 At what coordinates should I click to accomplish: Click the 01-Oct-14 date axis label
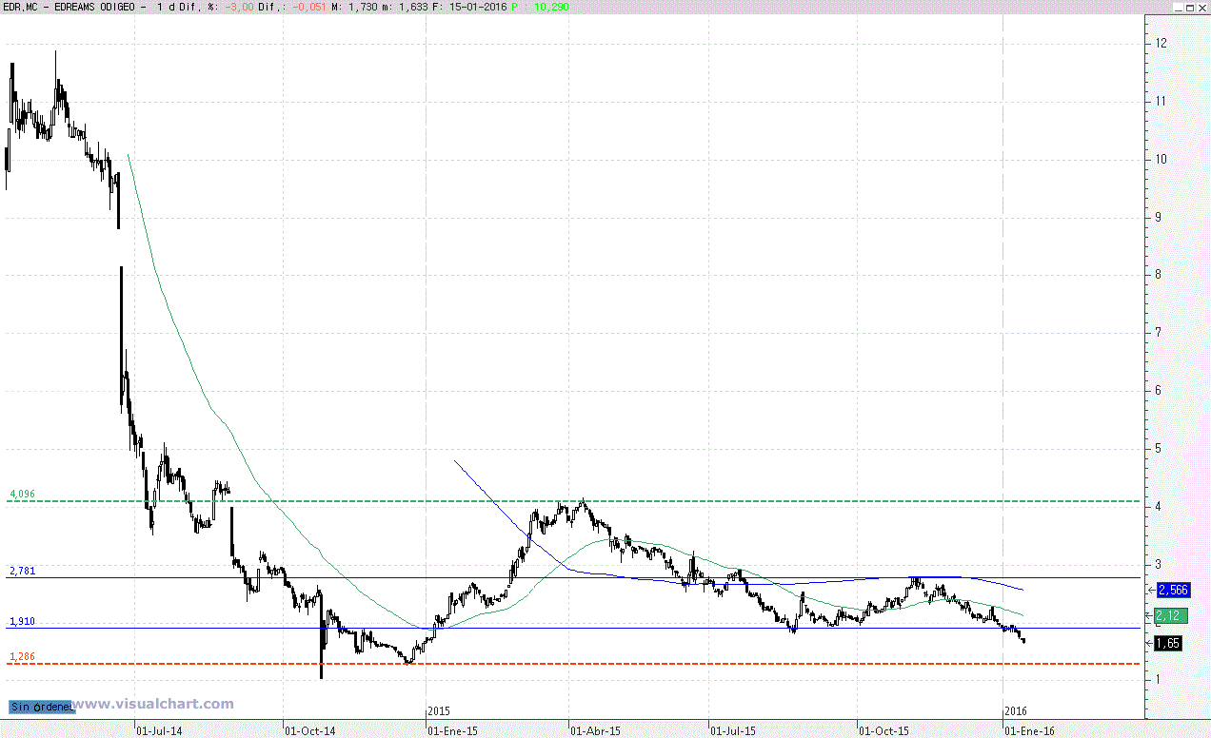point(308,730)
